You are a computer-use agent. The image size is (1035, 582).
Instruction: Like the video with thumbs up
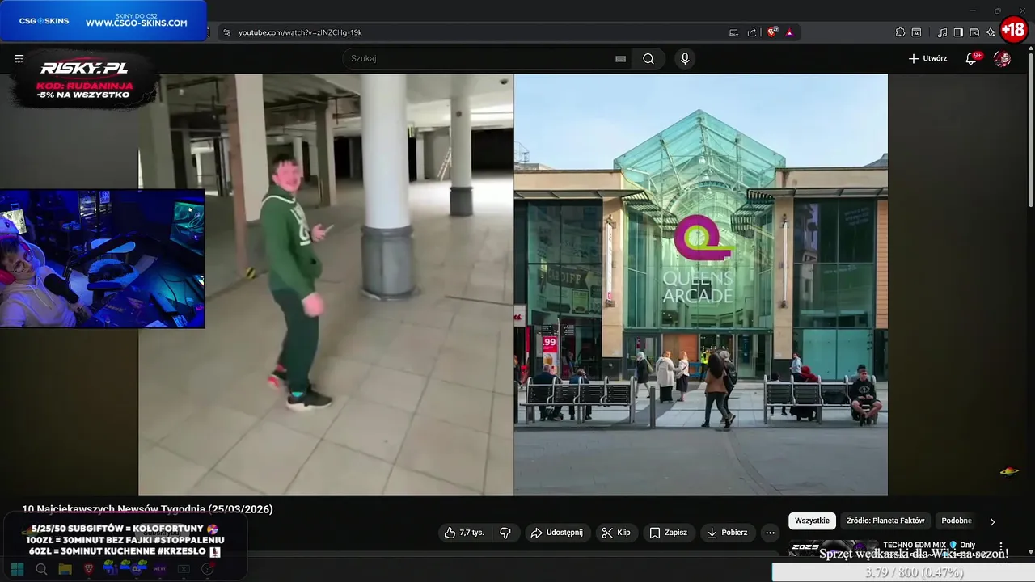pyautogui.click(x=464, y=533)
